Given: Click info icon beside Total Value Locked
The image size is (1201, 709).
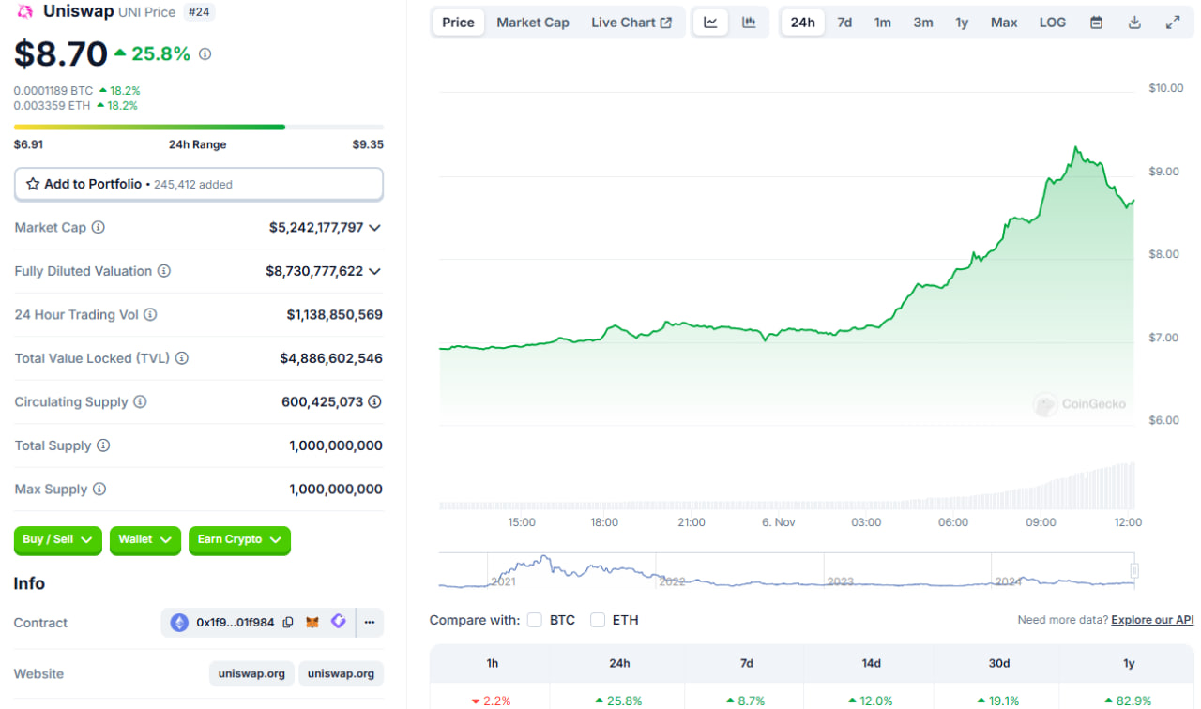Looking at the screenshot, I should pos(182,358).
